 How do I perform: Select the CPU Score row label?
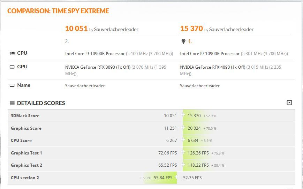coord(21,141)
